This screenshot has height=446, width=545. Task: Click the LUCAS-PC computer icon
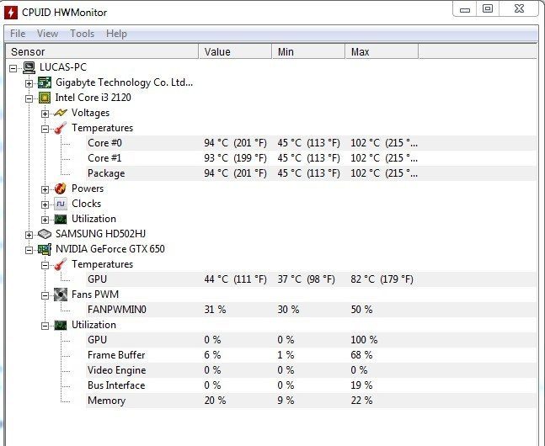pyautogui.click(x=29, y=67)
